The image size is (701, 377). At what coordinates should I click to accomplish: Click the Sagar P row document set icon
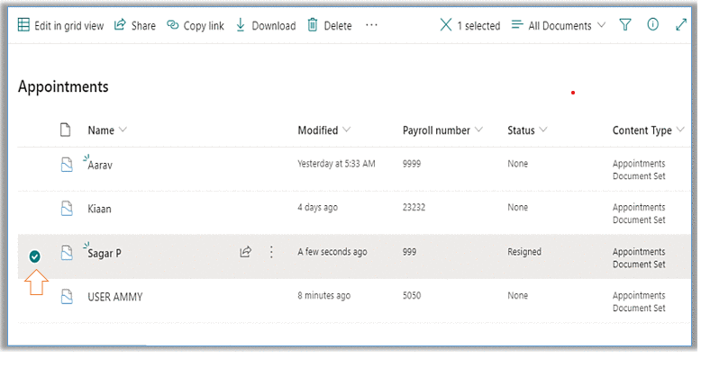[67, 252]
